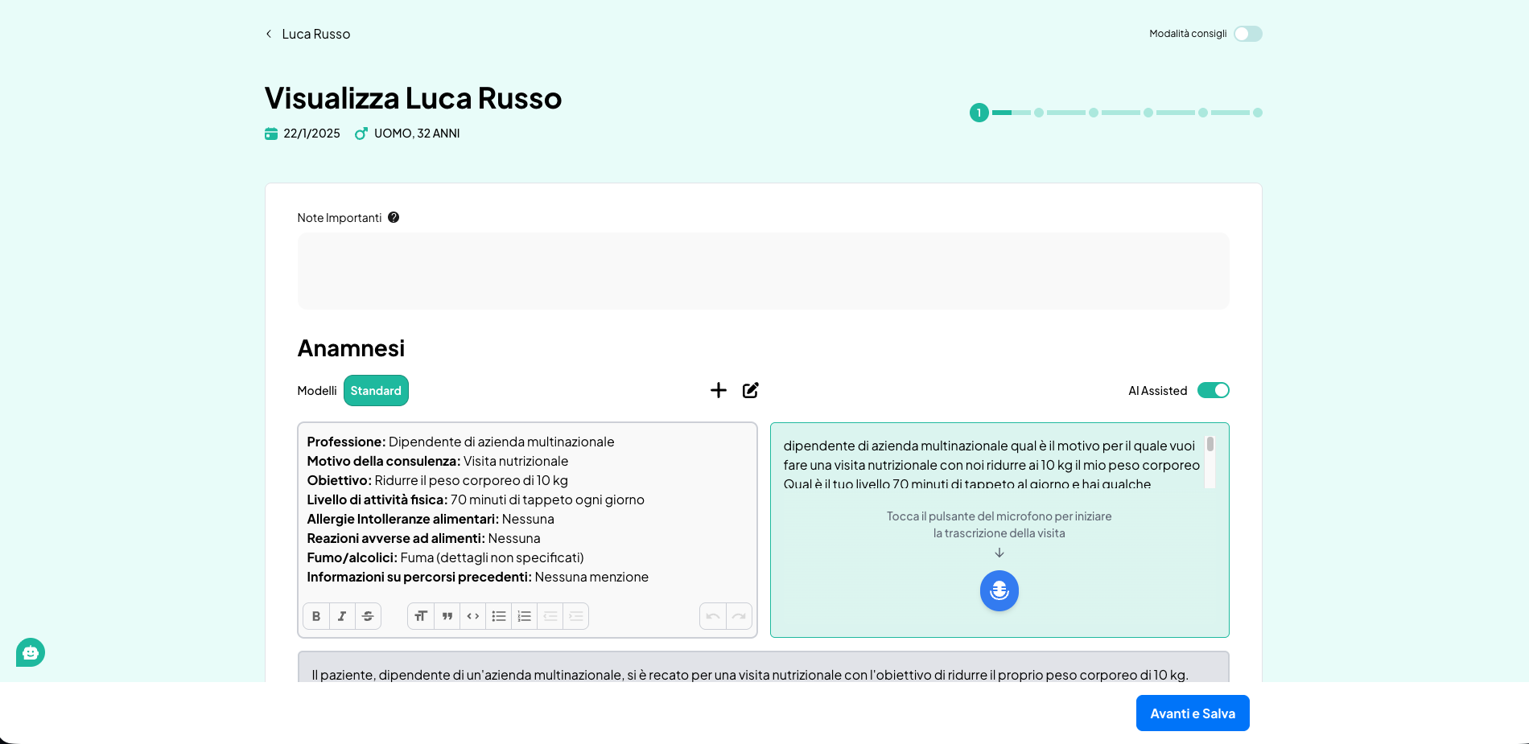Image resolution: width=1529 pixels, height=744 pixels.
Task: Create a numbered list
Action: click(x=525, y=616)
